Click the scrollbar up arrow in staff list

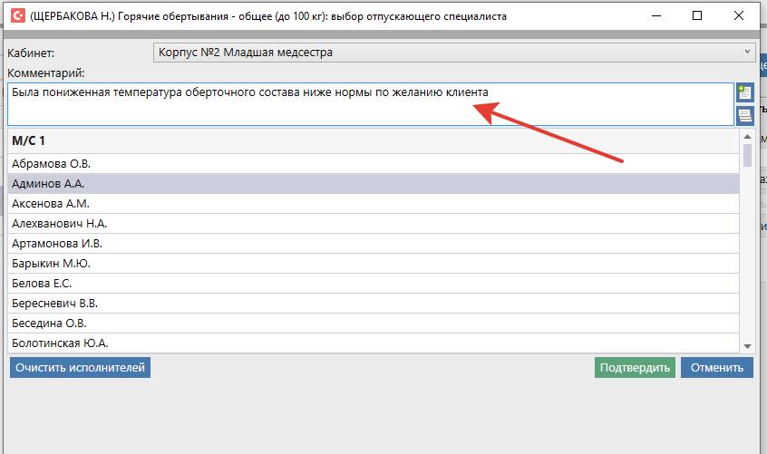[747, 136]
